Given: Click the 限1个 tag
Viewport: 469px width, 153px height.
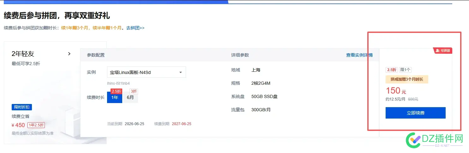Looking at the screenshot, I should [x=406, y=70].
